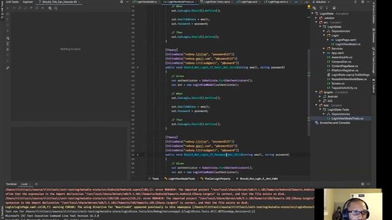The image size is (392, 220).
Task: Expand the iOS project node
Action: pos(320,101)
